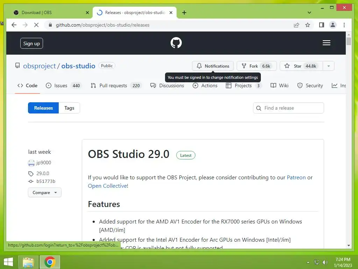Open the 29.0.0 tag link
Screen dimensions: 358x269
[43, 174]
